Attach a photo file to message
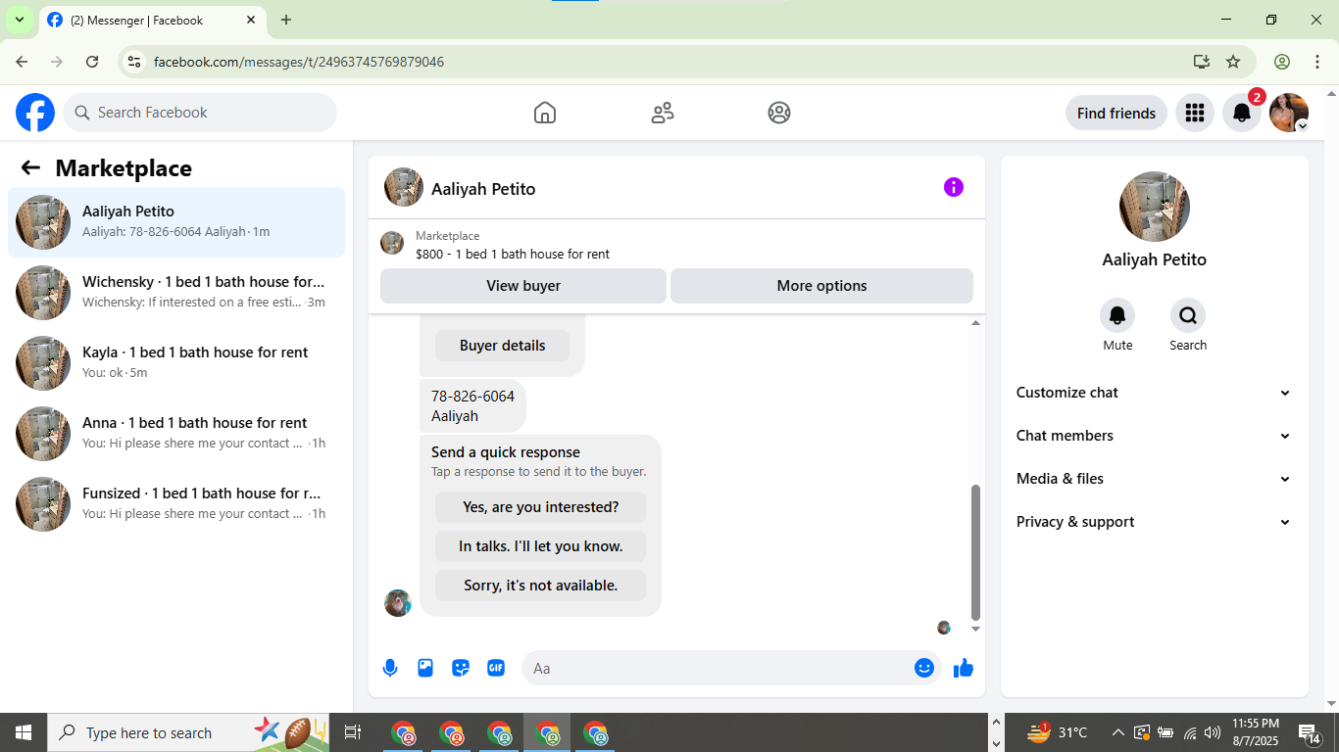Screen dimensions: 1339x752 point(425,668)
